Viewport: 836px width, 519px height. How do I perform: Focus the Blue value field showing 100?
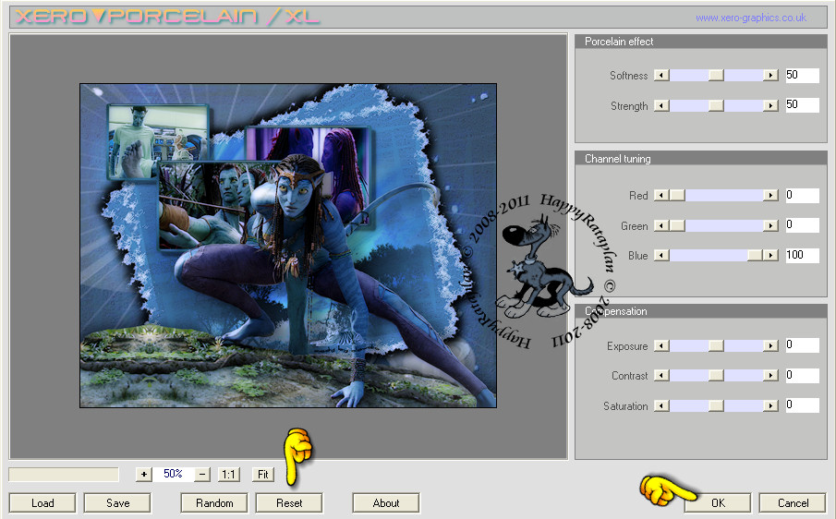point(802,255)
